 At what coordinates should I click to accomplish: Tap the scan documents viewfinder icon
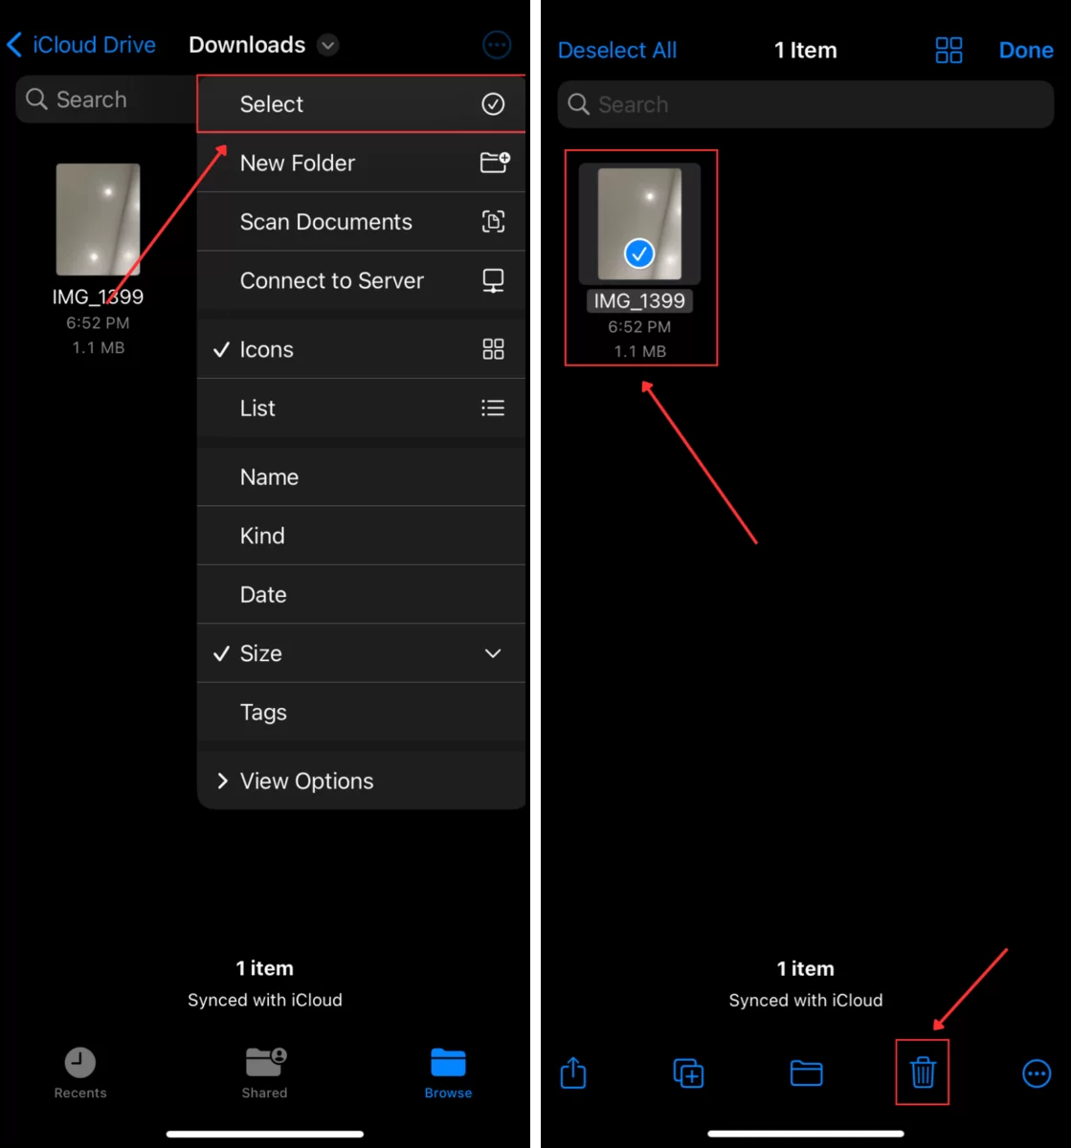[x=493, y=222]
